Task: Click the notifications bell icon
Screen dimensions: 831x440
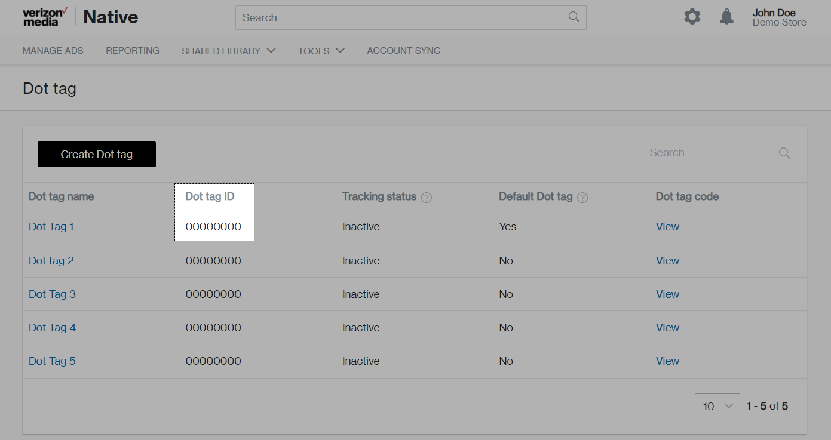Action: [726, 17]
